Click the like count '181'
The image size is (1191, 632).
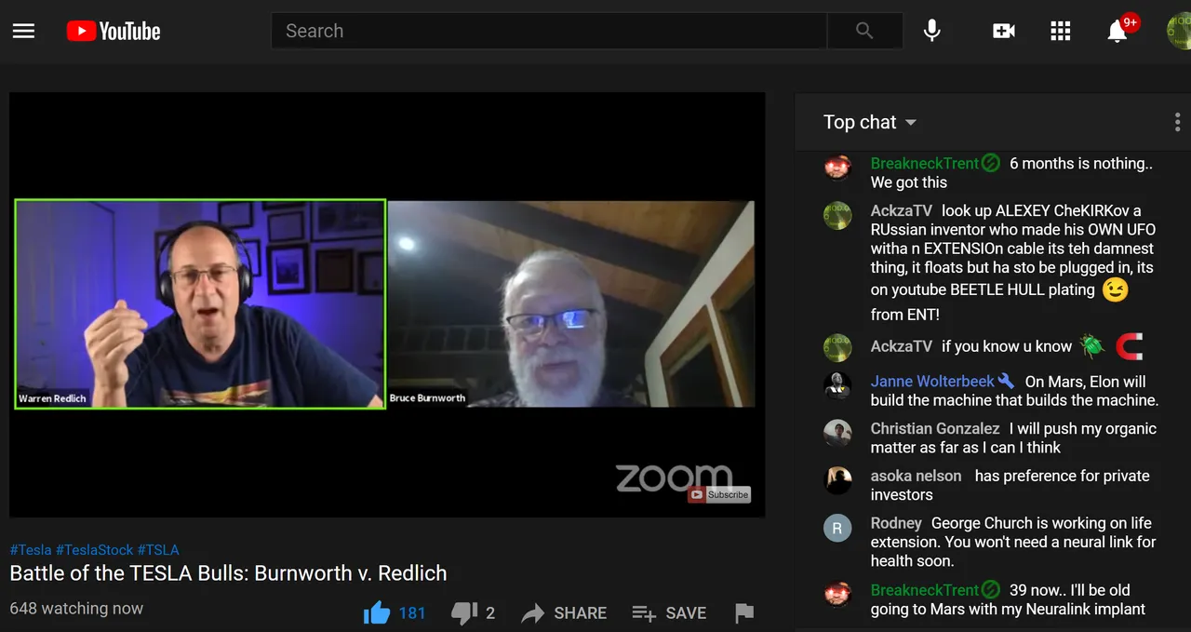[412, 613]
